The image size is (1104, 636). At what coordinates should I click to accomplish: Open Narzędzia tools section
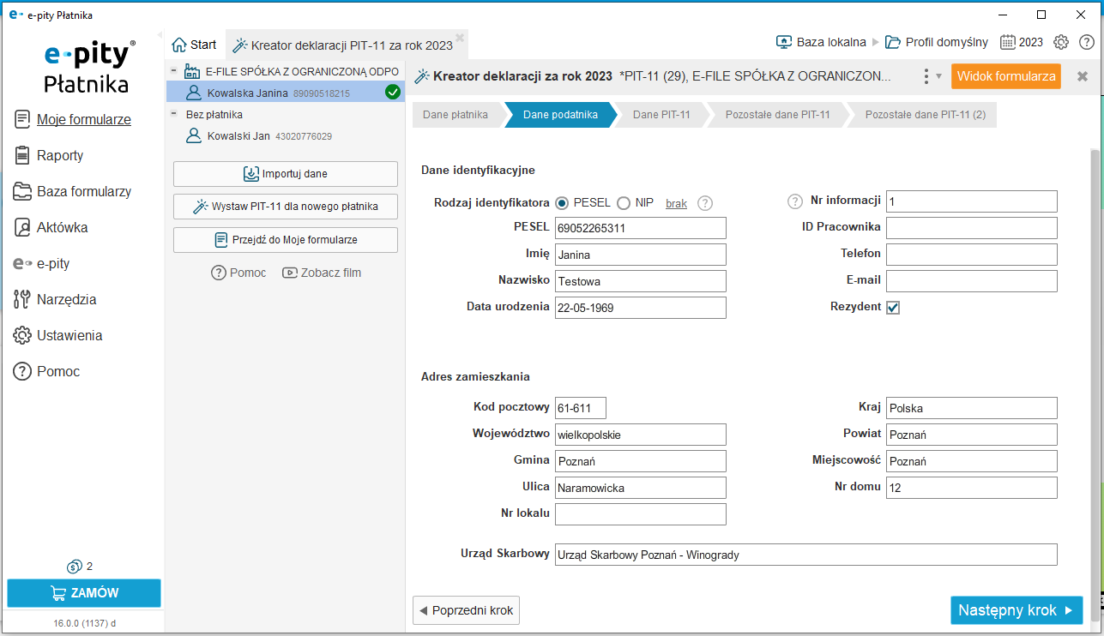55,299
